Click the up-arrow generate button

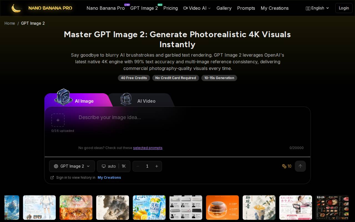coord(300,166)
